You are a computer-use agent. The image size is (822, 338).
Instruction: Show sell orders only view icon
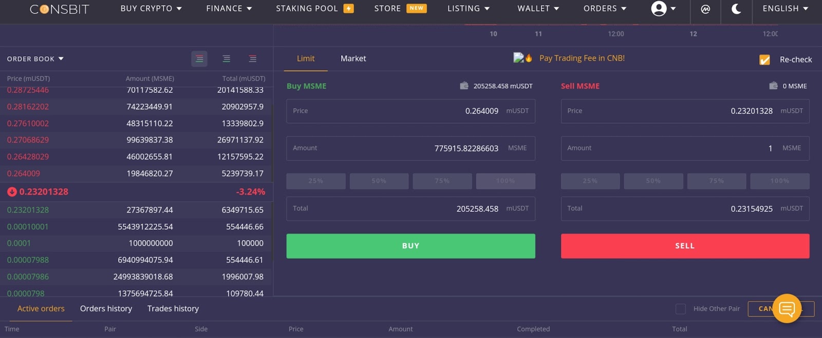coord(253,59)
